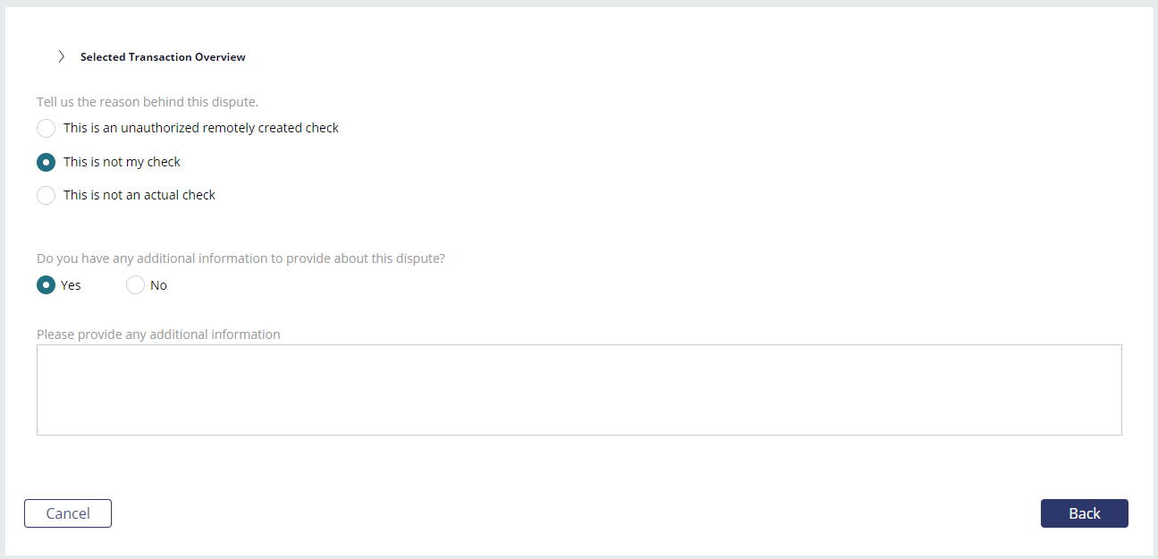The height and width of the screenshot is (559, 1158).
Task: Click the 'Tell us the reason behind this dispute' text
Action: pos(148,102)
